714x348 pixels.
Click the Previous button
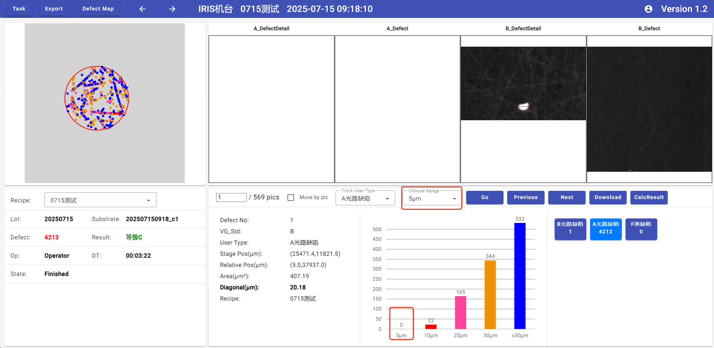(x=526, y=198)
